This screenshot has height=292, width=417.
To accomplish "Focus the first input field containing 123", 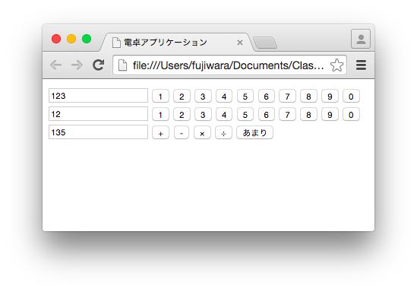I will (x=98, y=96).
